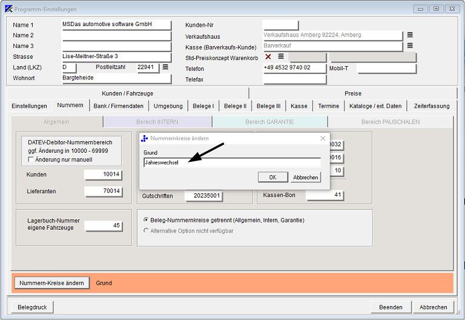
Task: Click the Belegdruck button
Action: (32, 307)
